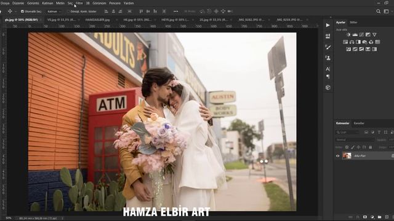Image resolution: width=394 pixels, height=221 pixels.
Task: Add Vibrance adjustment (triangle icon)
Action: [374, 35]
